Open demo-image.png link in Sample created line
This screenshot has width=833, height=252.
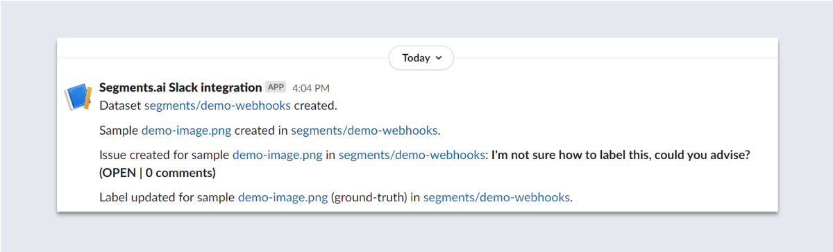pos(186,130)
